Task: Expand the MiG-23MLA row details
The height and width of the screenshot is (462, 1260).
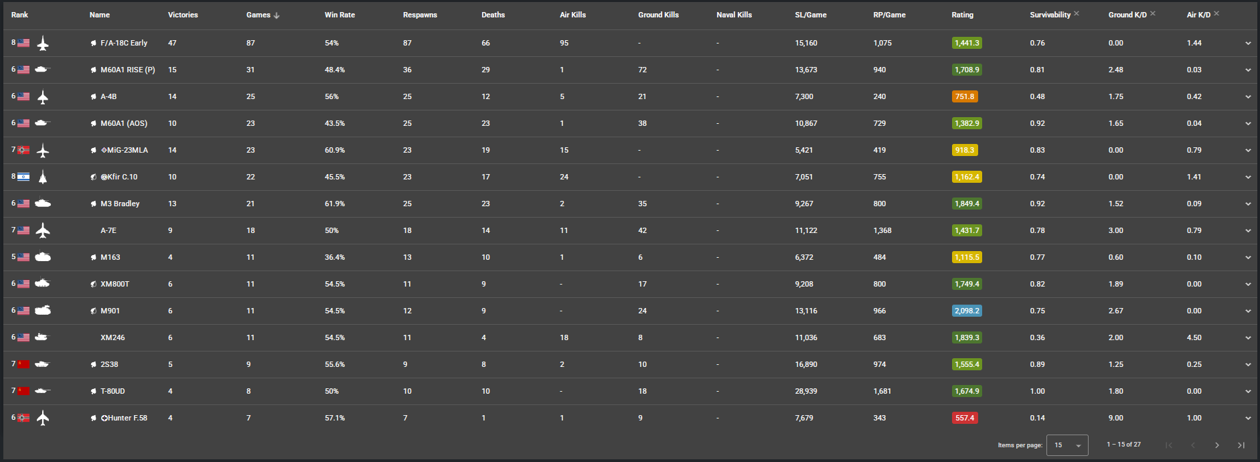Action: (1248, 151)
